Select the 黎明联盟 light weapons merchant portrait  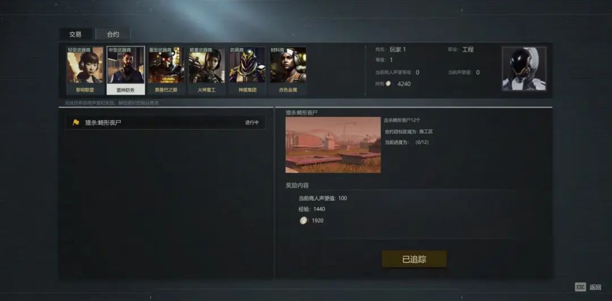pyautogui.click(x=85, y=70)
